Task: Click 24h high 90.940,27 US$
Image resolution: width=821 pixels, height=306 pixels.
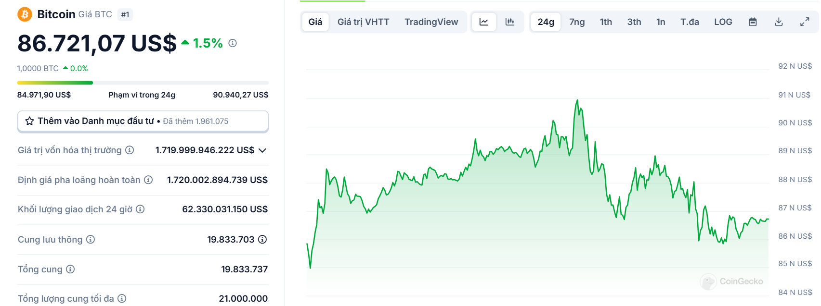Action: 241,95
